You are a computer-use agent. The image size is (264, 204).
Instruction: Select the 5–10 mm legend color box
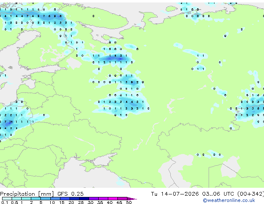(45, 199)
